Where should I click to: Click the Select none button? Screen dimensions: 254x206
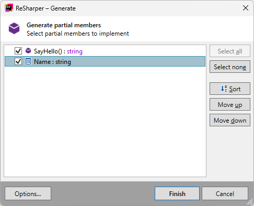tap(230, 67)
